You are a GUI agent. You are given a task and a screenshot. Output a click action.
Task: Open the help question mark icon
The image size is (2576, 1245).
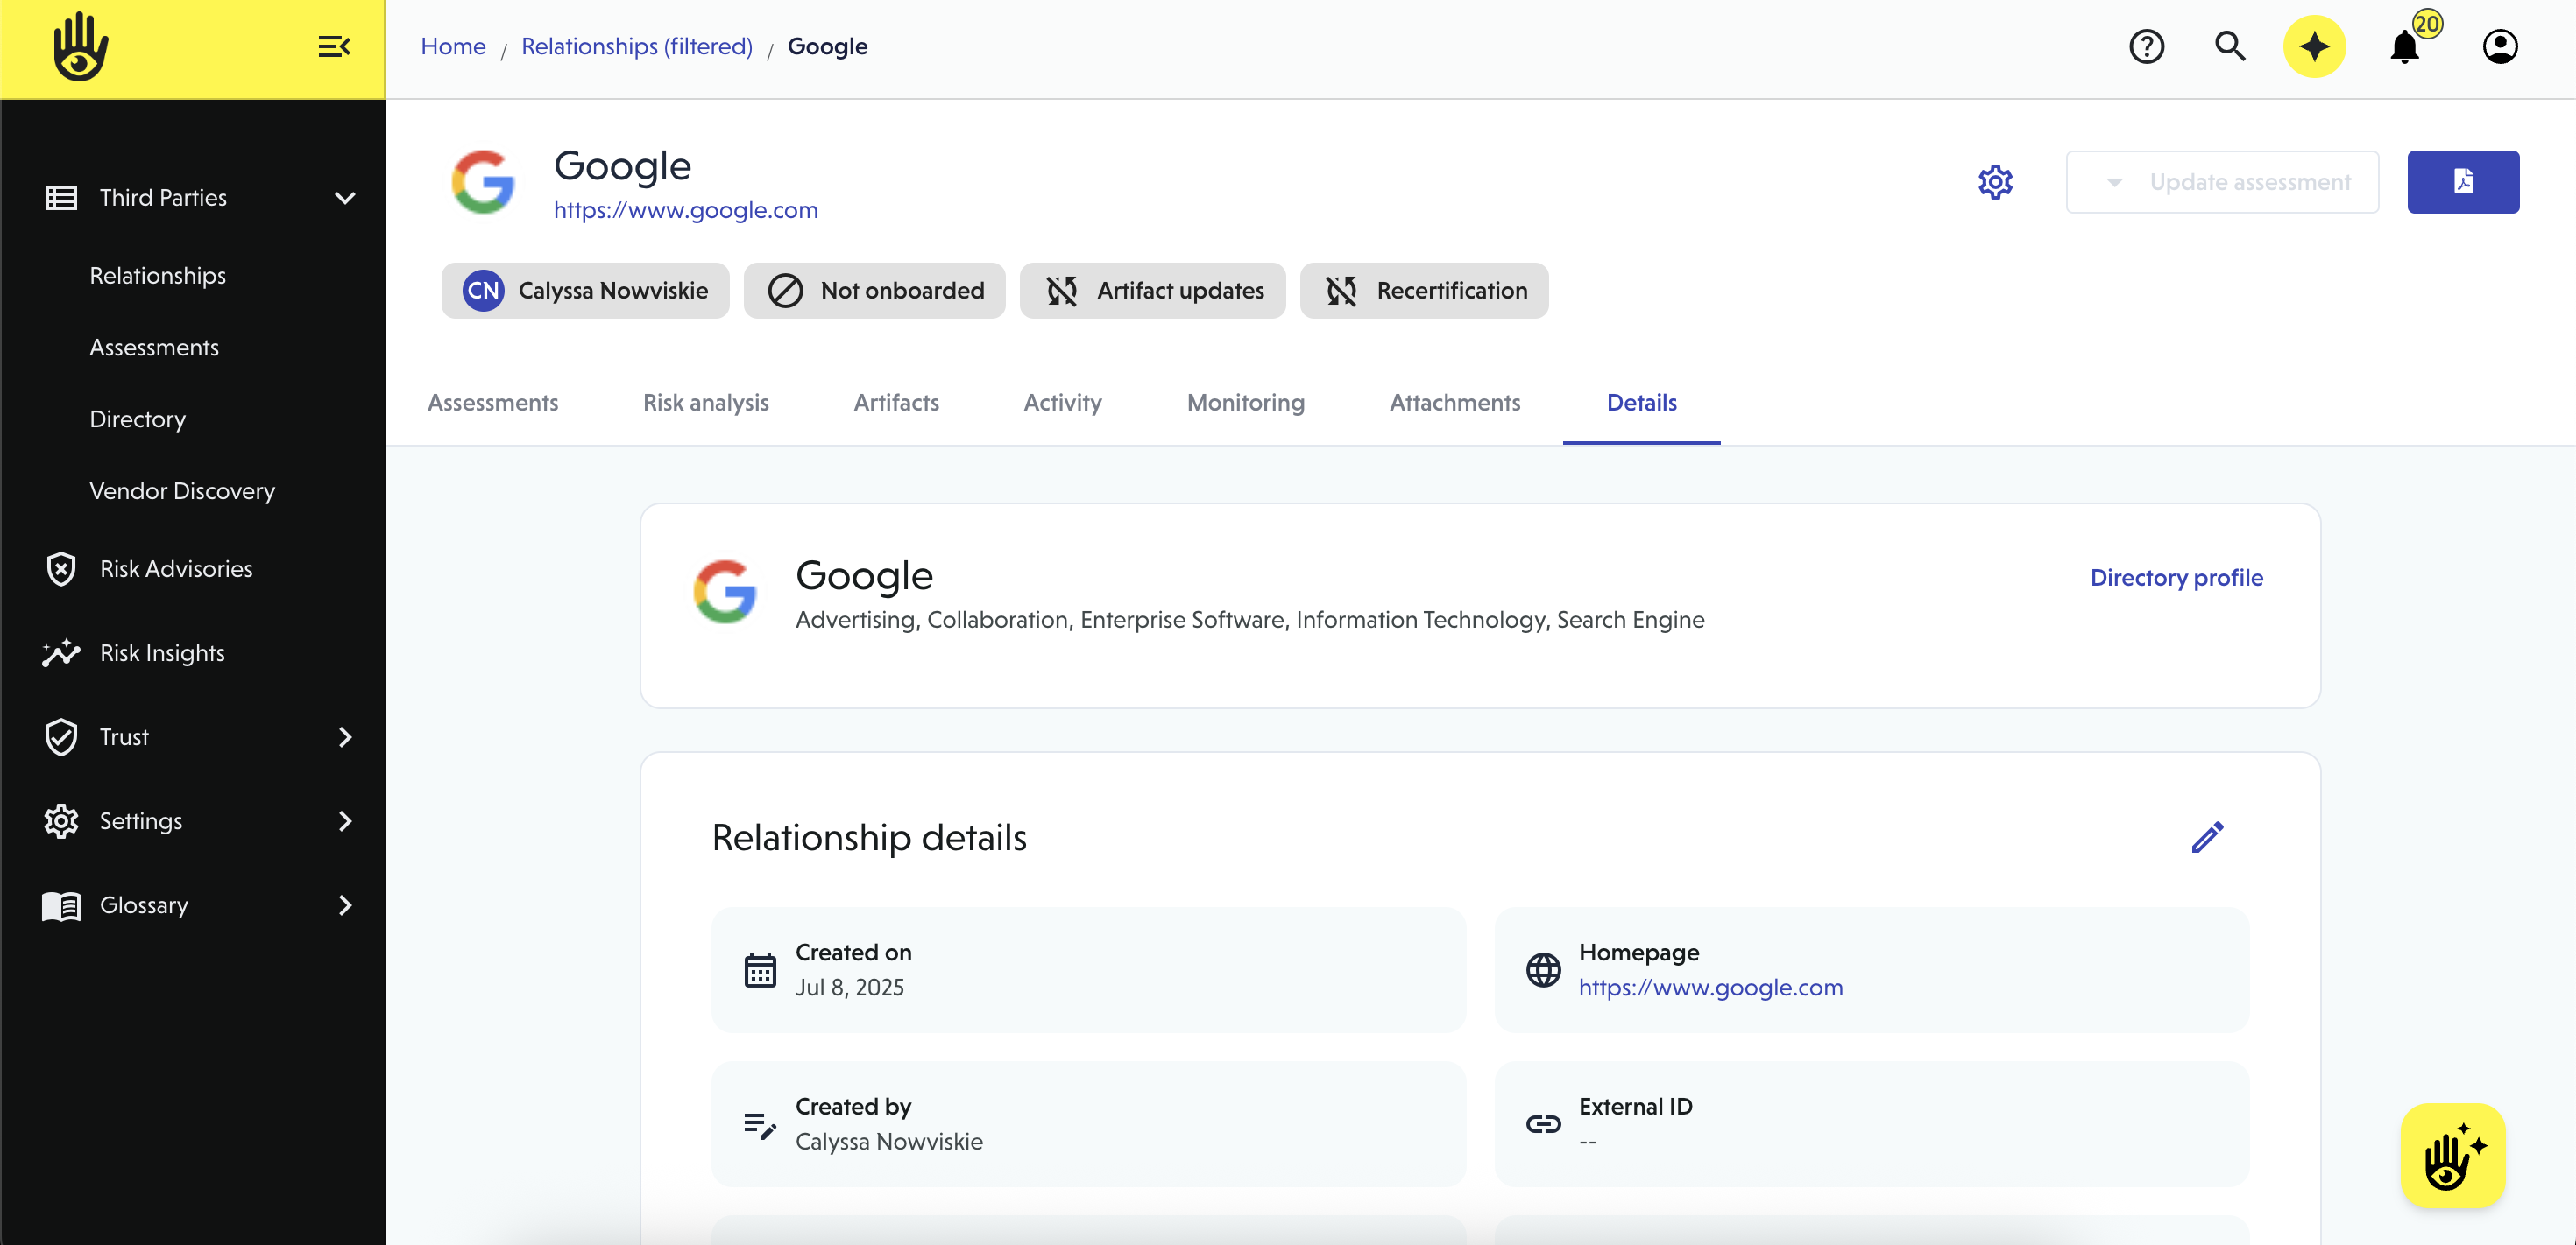2146,47
